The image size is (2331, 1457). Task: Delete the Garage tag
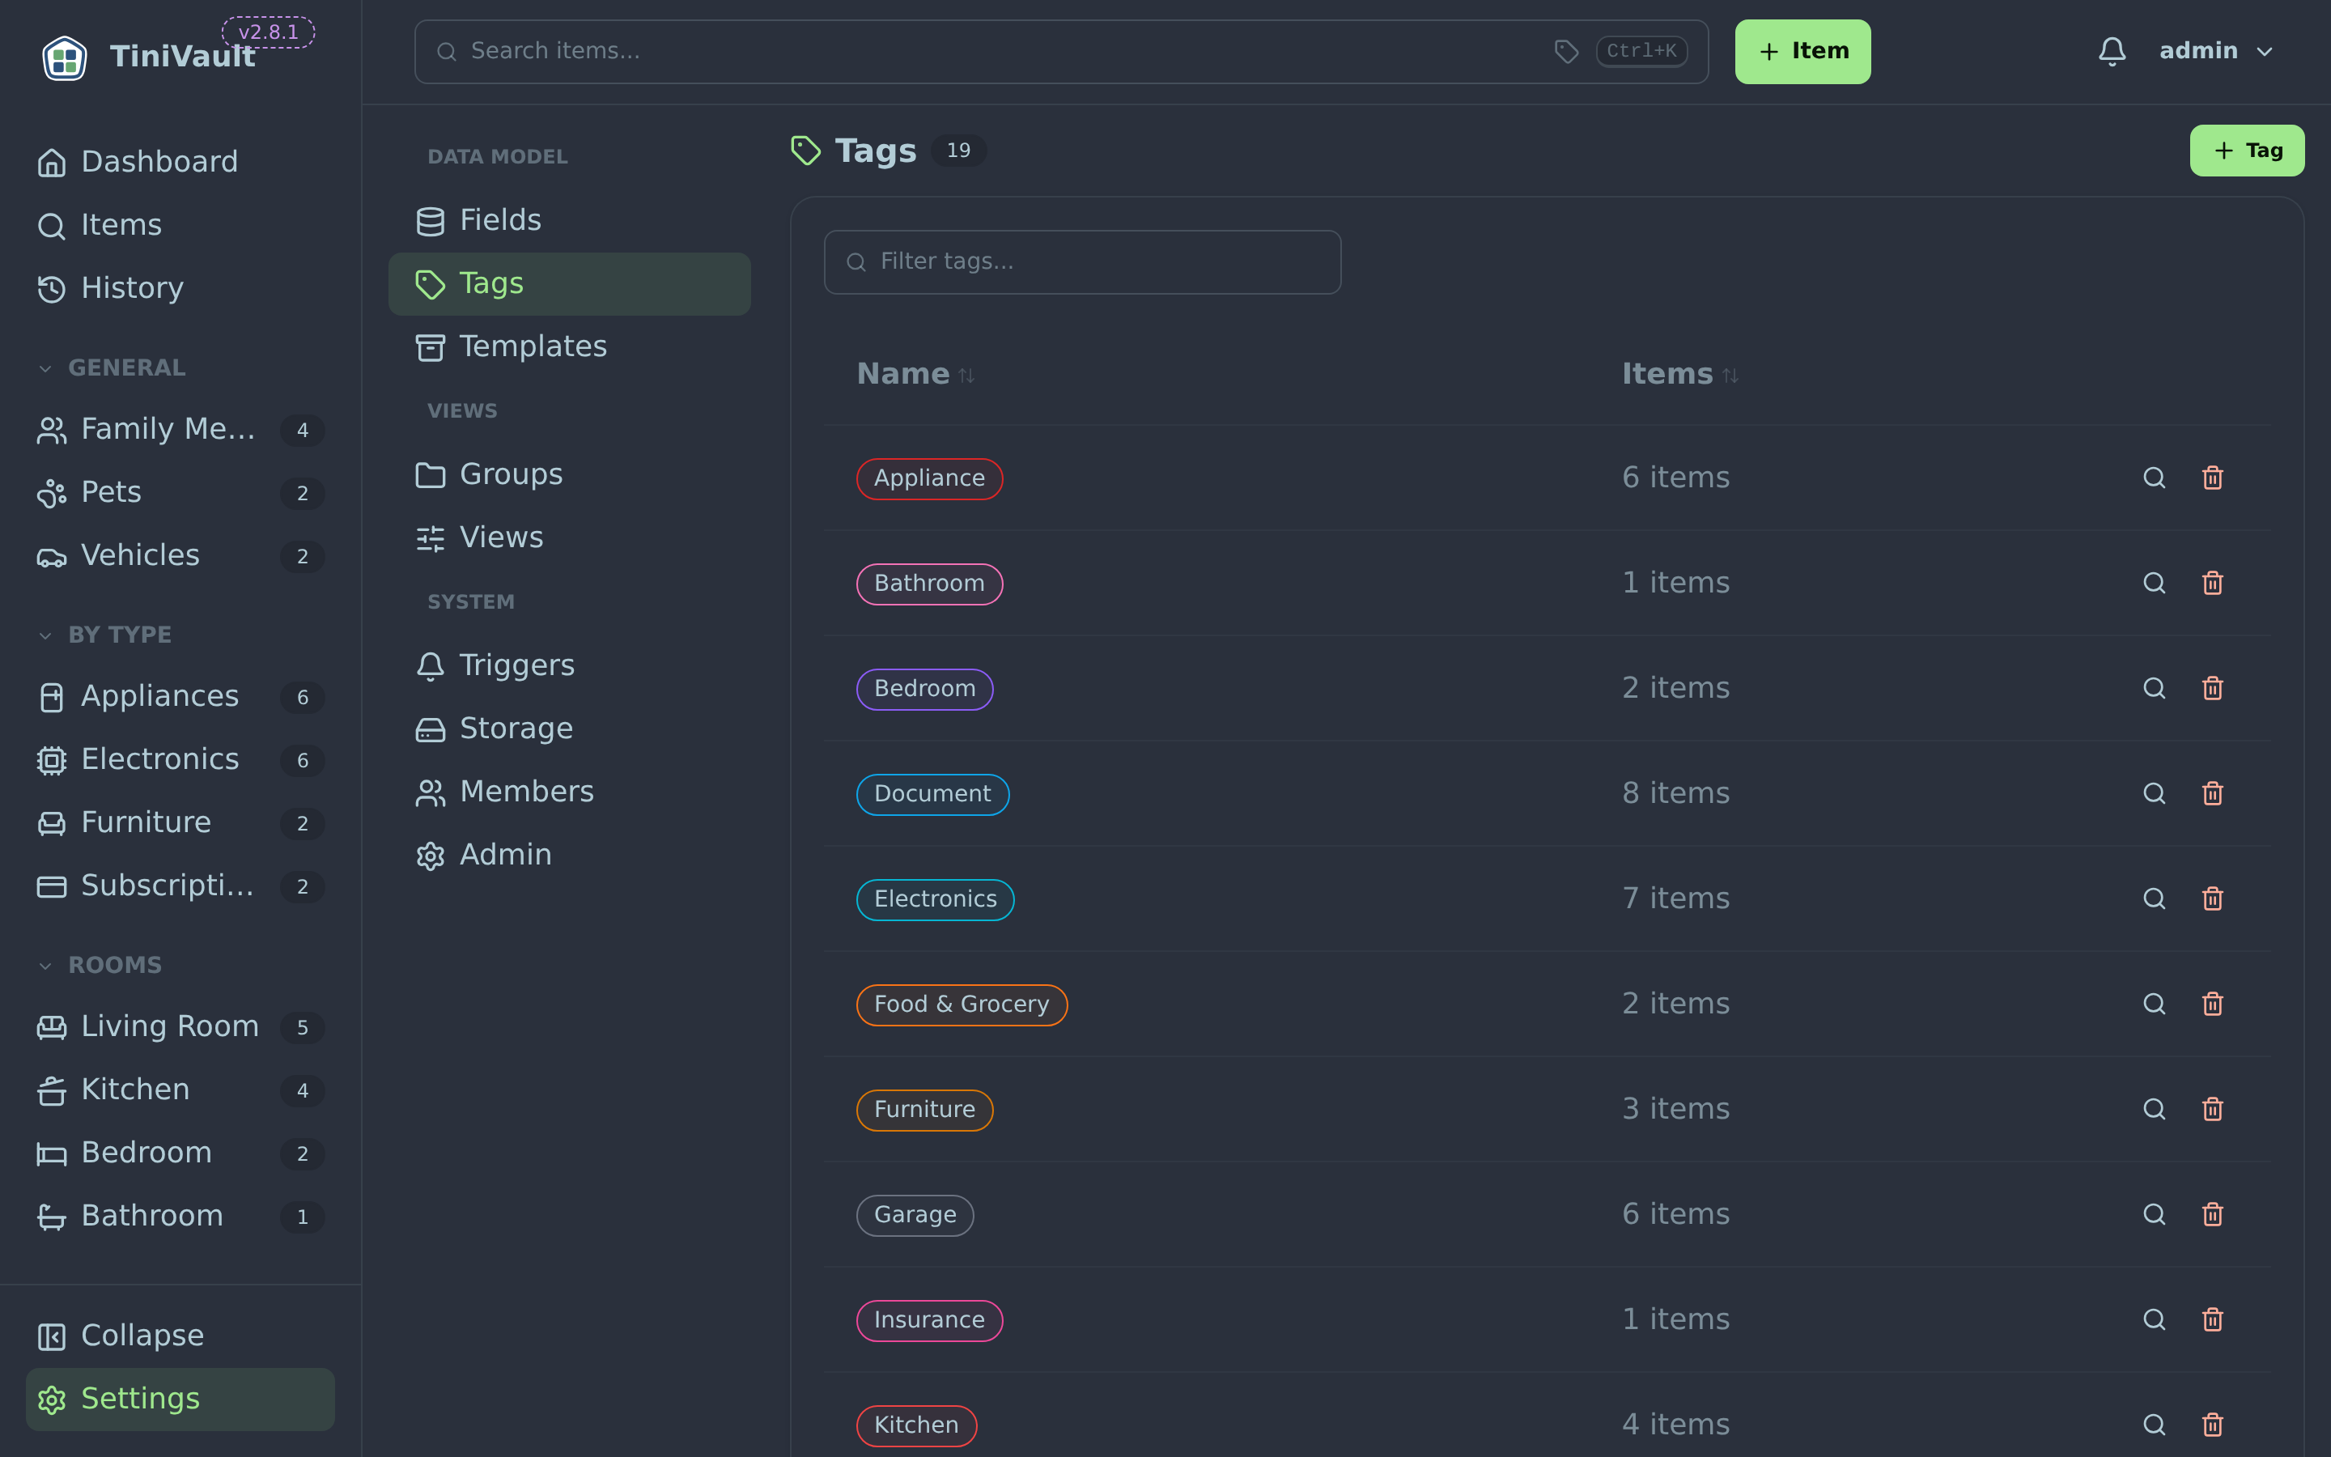point(2213,1214)
